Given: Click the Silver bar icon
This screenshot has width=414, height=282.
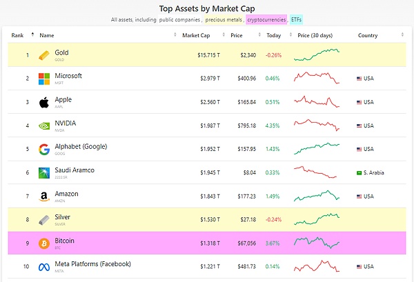Looking at the screenshot, I should coord(44,220).
